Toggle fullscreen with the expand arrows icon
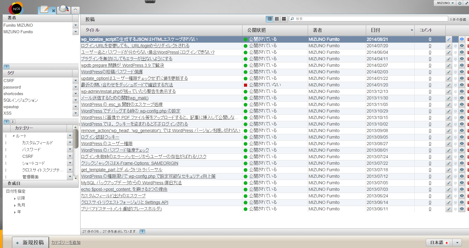The image size is (469, 248). tap(466, 3)
